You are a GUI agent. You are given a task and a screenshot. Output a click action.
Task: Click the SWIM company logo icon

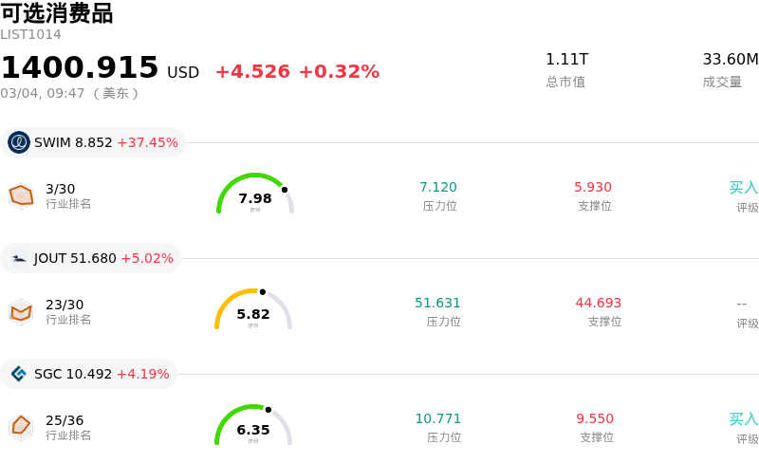pos(19,142)
